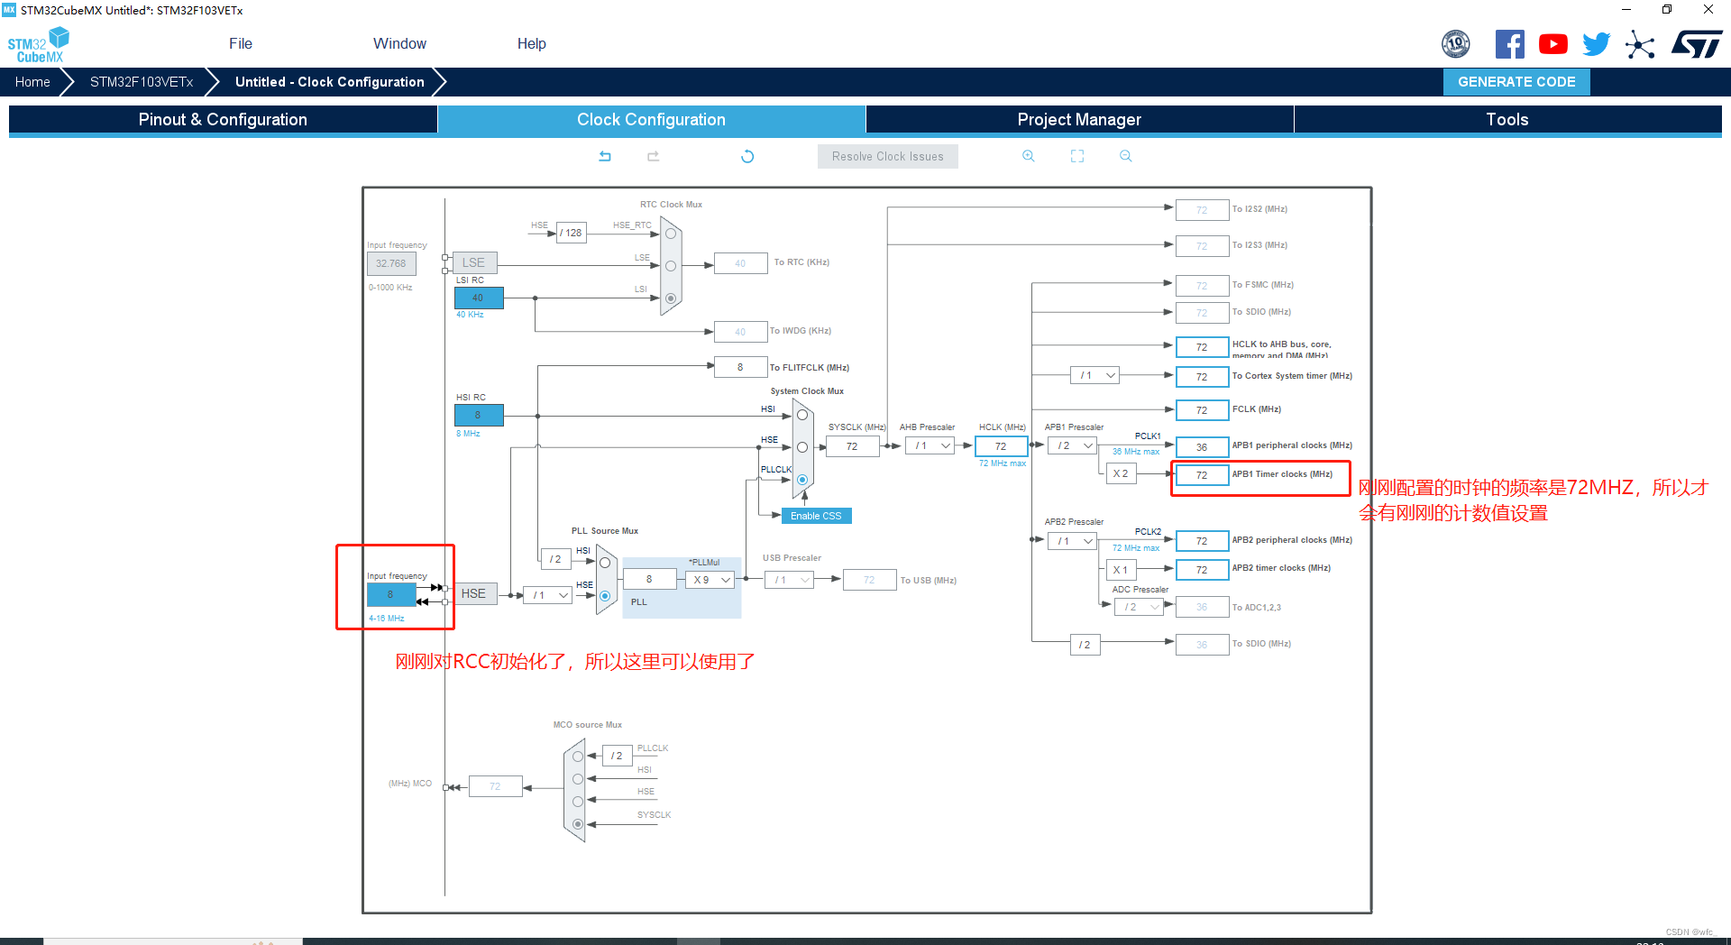This screenshot has width=1731, height=945.
Task: Click the 10-year anniversary badge icon
Action: click(1456, 44)
